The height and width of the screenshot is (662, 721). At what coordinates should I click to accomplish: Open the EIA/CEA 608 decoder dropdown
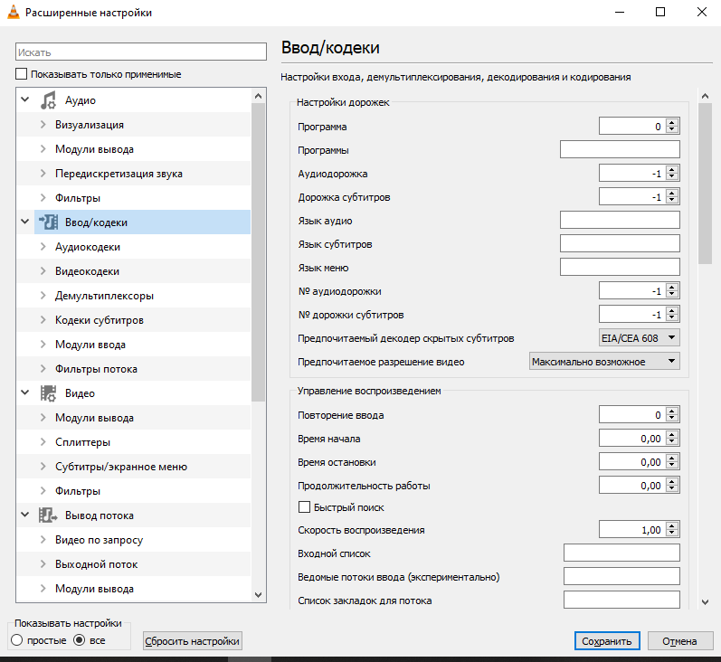pyautogui.click(x=639, y=338)
